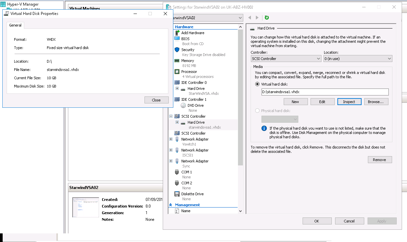Image resolution: width=407 pixels, height=242 pixels.
Task: Expand the starwindsvsa1.vhdx Hard Drive node
Action: [x=177, y=122]
